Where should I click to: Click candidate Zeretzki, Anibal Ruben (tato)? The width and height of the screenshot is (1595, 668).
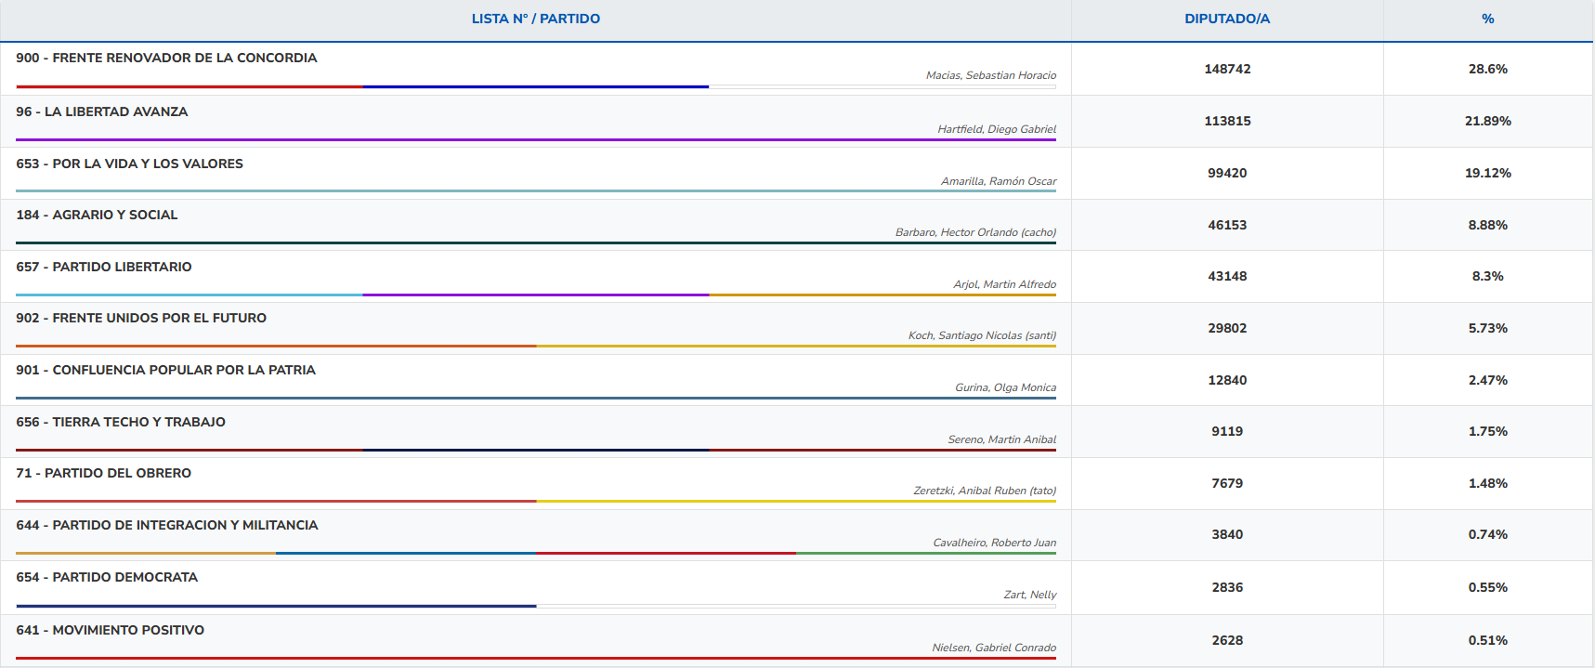[x=984, y=491]
